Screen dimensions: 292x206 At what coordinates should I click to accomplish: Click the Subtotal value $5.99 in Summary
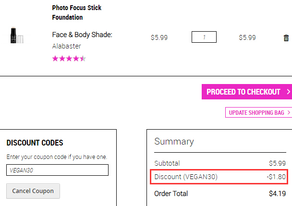pyautogui.click(x=277, y=163)
